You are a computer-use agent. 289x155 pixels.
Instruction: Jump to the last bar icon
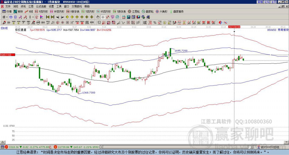point(52,17)
